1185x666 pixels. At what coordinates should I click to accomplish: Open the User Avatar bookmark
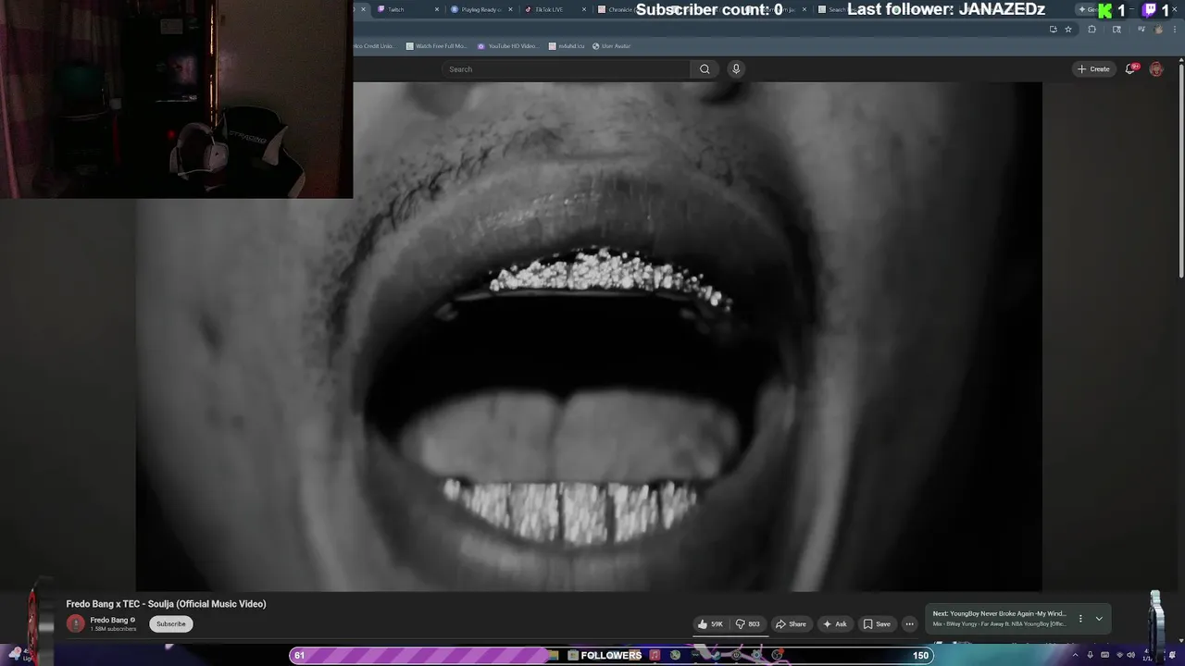coord(611,46)
